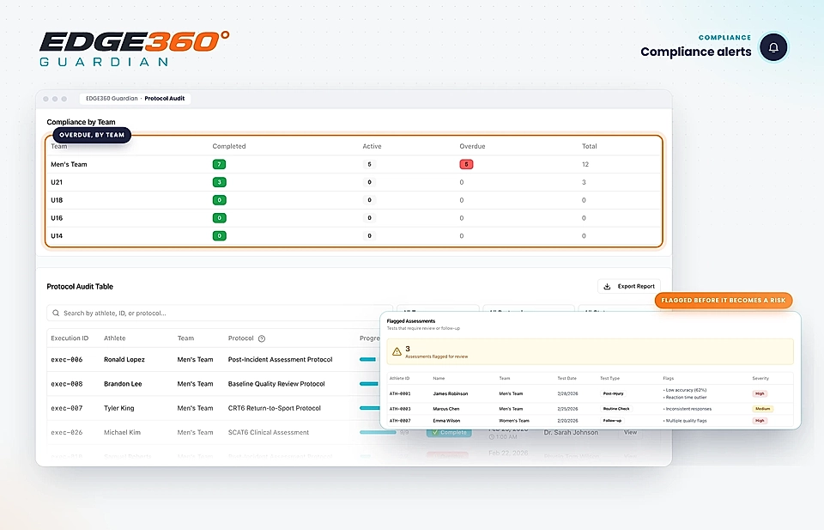
Task: Click the U14 row green completed badge
Action: click(x=219, y=235)
